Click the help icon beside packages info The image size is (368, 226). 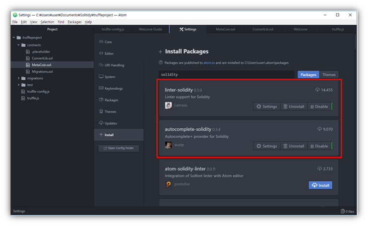(161, 62)
